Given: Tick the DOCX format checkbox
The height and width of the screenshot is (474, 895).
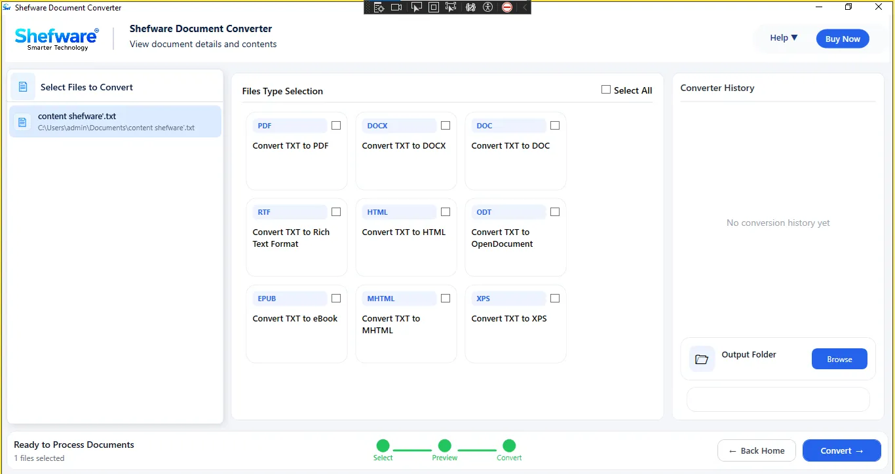Looking at the screenshot, I should 446,126.
